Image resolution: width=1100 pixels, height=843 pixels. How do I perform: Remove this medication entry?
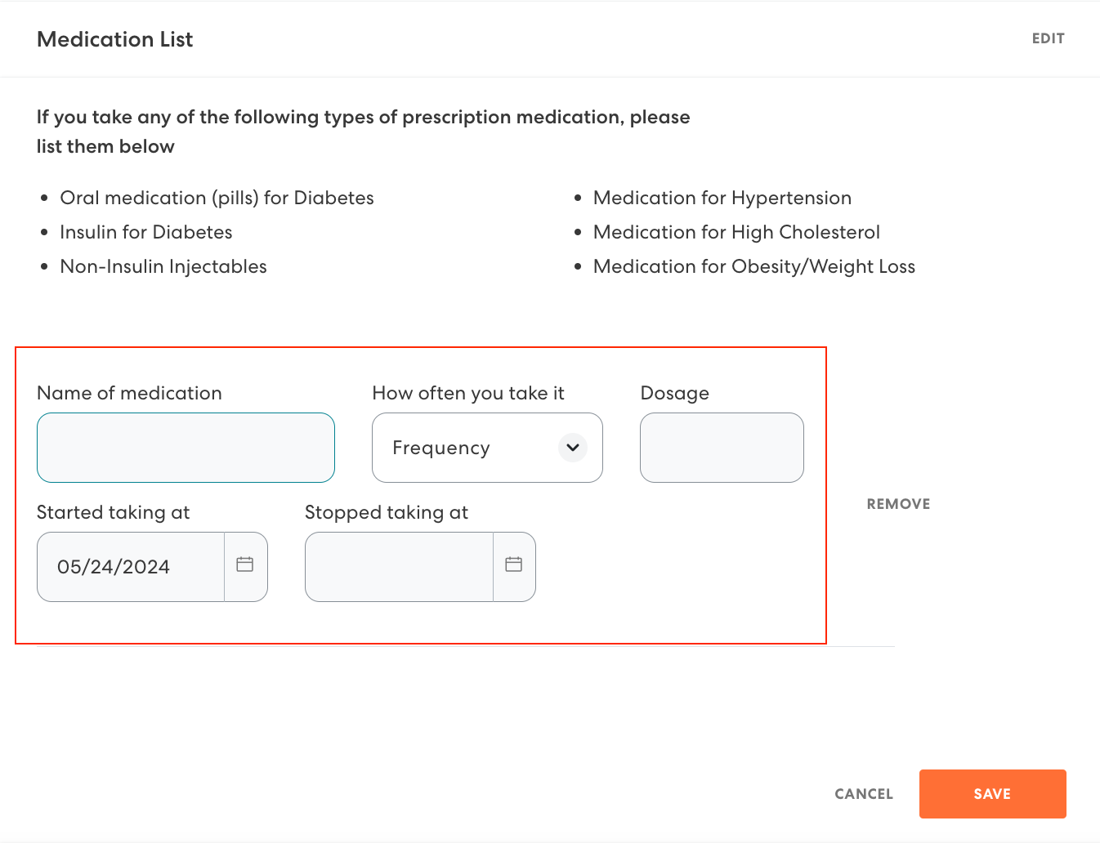[x=898, y=504]
